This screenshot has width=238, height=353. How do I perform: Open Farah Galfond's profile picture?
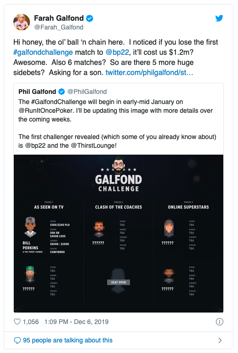click(22, 22)
